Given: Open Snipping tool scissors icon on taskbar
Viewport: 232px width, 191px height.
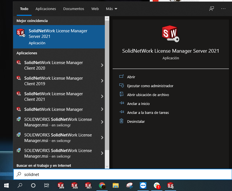Looking at the screenshot, I should pos(129,185).
